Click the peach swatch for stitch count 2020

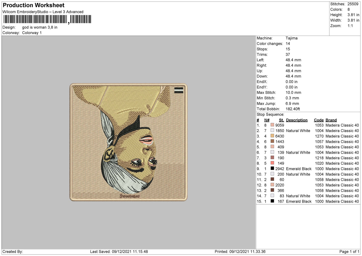[x=272, y=185]
